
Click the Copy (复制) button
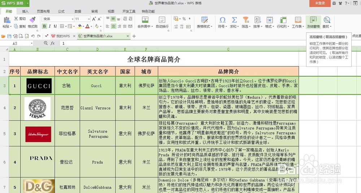pyautogui.click(x=20, y=26)
